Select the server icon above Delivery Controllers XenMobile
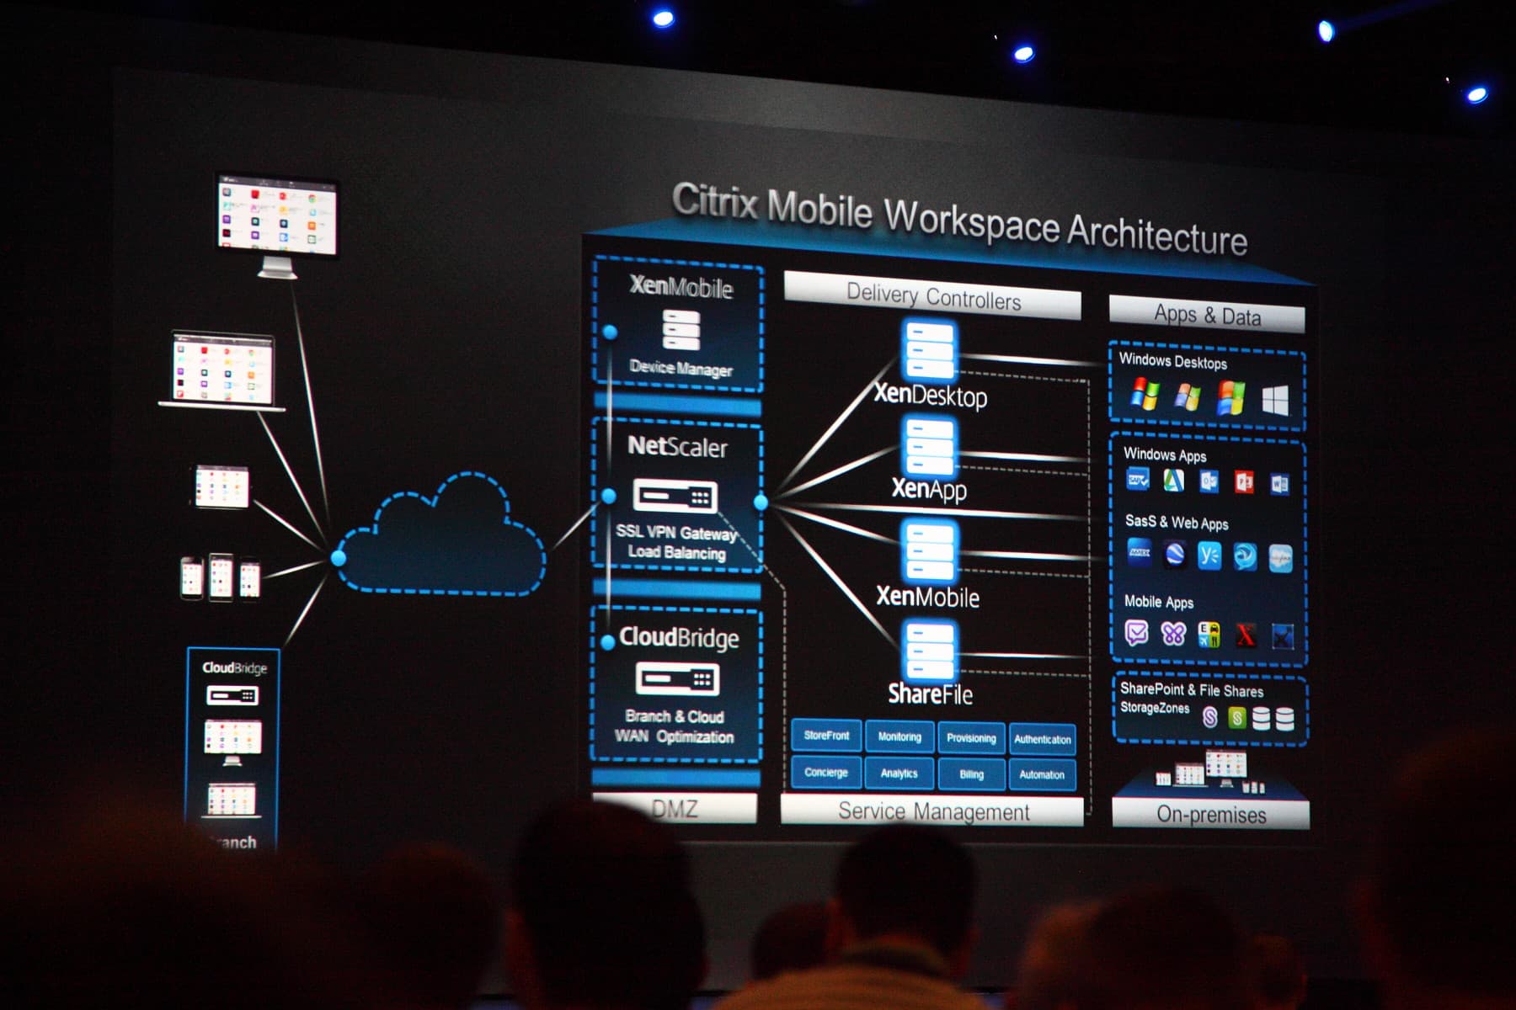 point(930,550)
